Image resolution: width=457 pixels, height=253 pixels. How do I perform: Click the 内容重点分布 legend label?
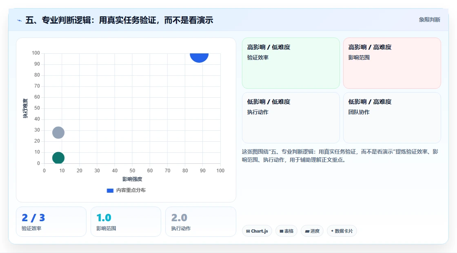[x=131, y=190]
